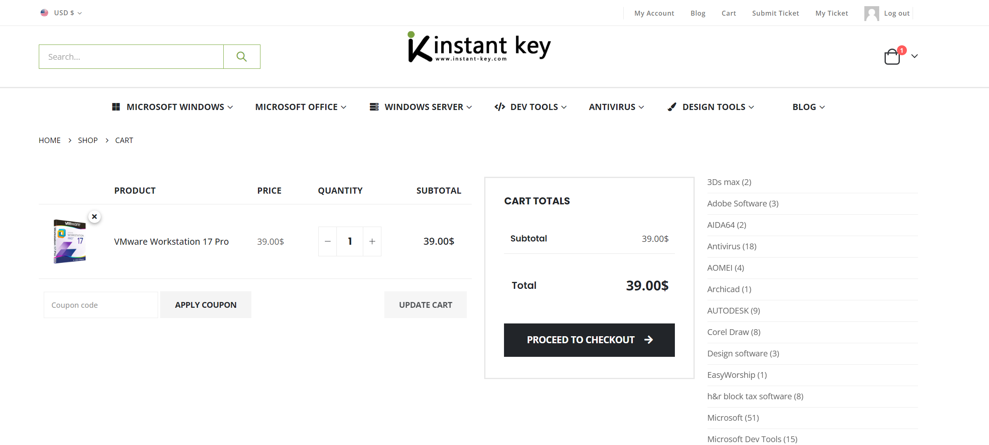
Task: Expand the mini cart dropdown arrow
Action: 915,56
